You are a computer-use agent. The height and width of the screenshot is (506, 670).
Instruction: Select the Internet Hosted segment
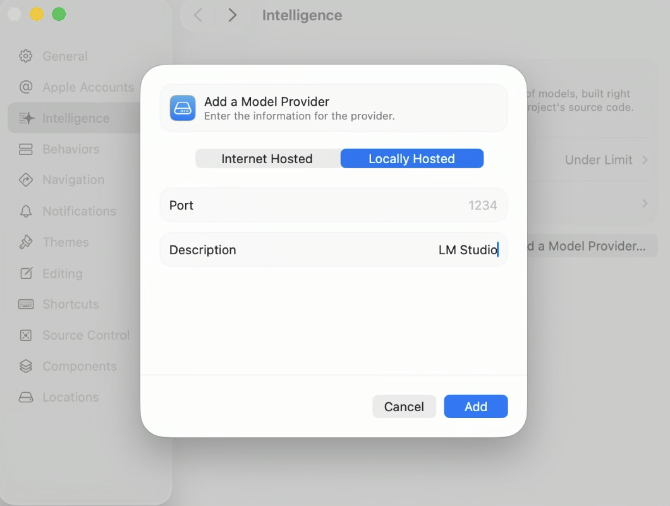(268, 159)
